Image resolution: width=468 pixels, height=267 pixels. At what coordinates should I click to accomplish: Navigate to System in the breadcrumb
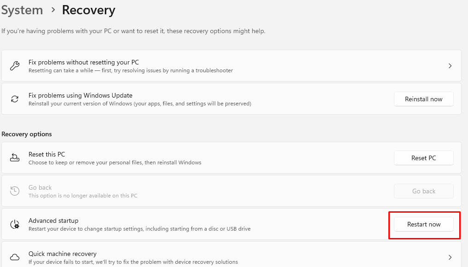(x=22, y=10)
